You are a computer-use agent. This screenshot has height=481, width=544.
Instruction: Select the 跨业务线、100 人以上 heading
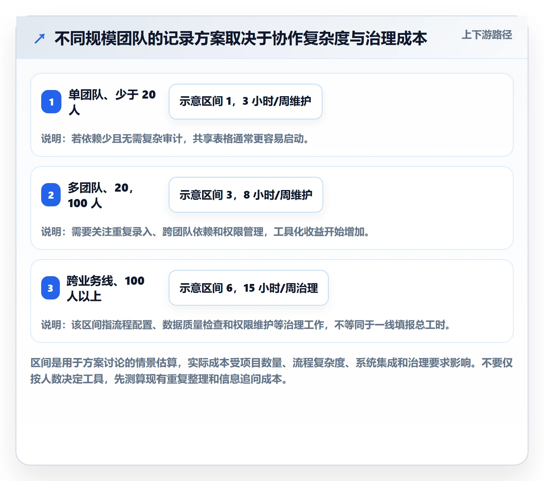click(105, 288)
